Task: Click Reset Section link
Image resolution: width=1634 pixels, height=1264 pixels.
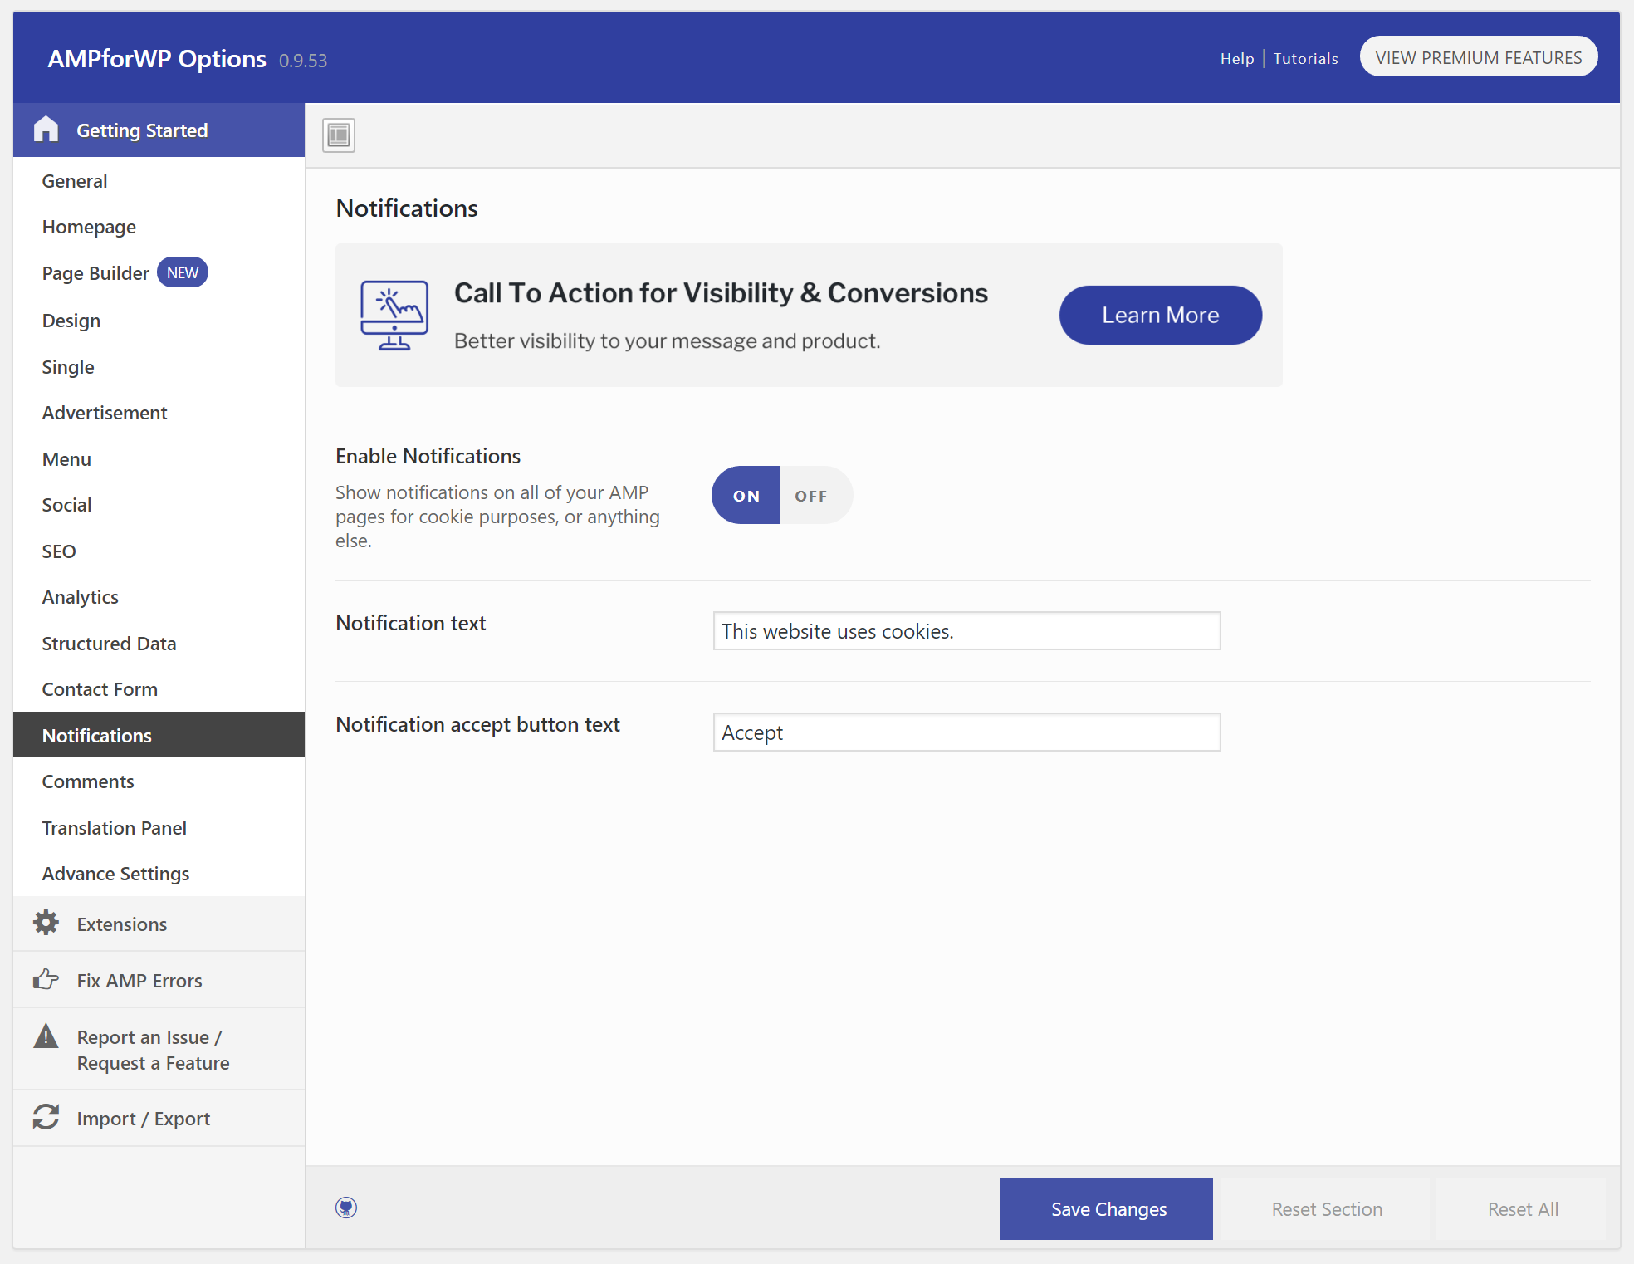Action: (1326, 1208)
